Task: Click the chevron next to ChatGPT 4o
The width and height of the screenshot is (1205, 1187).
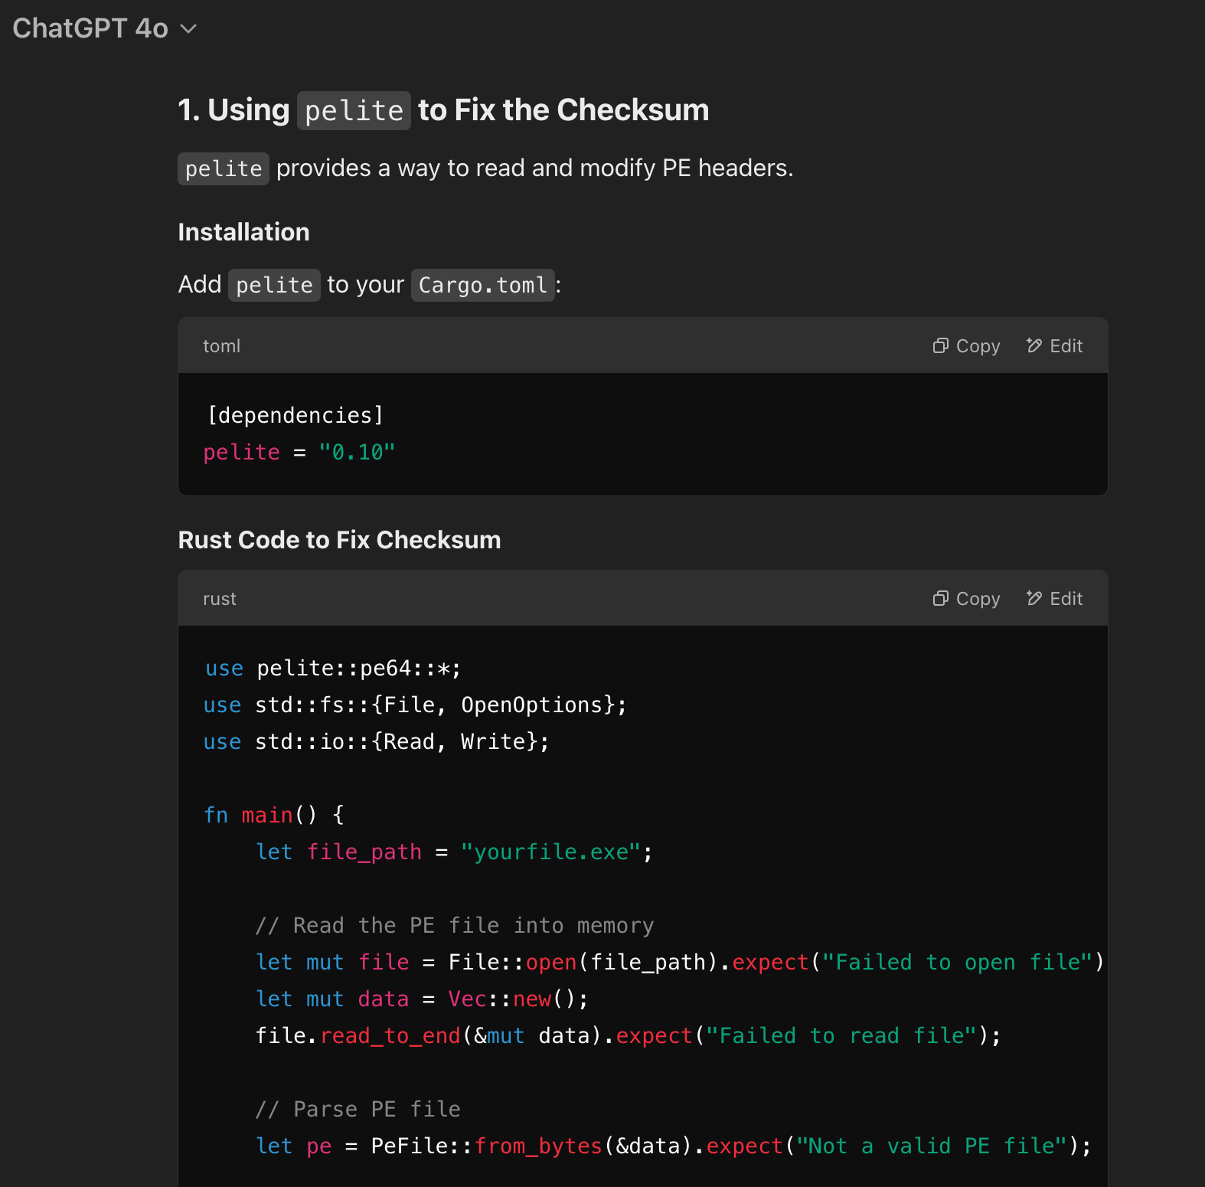Action: pos(188,29)
